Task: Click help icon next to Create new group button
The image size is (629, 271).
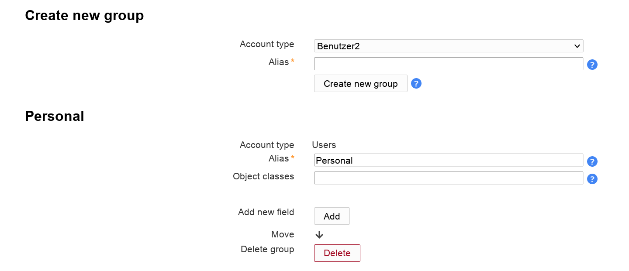Action: [416, 83]
